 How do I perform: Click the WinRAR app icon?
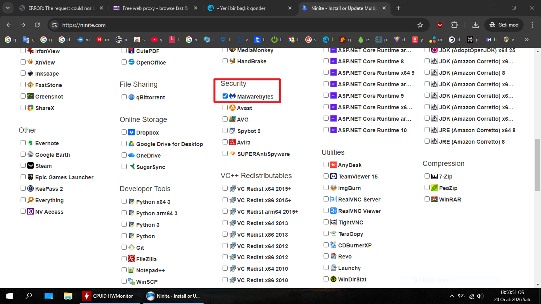434,199
